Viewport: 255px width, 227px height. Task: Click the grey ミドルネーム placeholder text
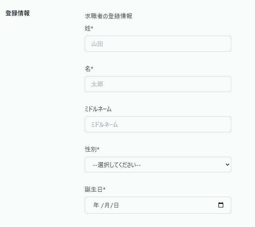[104, 125]
